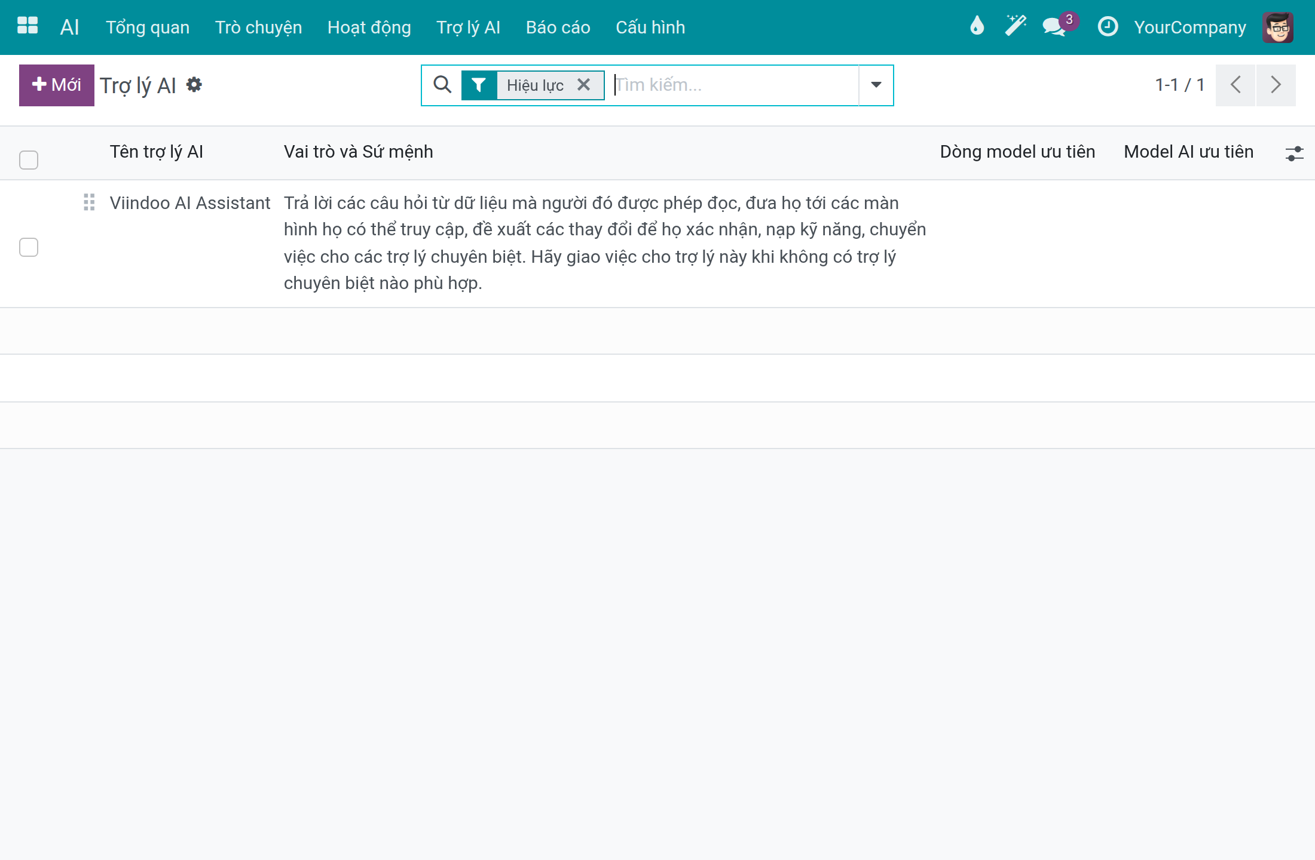Tick the select-all header checkbox

tap(29, 159)
